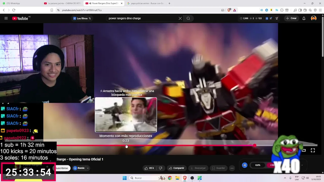Like the video with 85 k
This screenshot has width=324, height=182.
pos(149,168)
